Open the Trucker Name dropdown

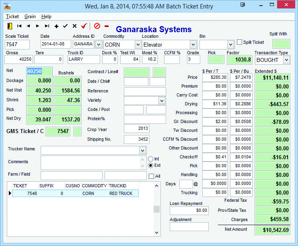coord(142,151)
